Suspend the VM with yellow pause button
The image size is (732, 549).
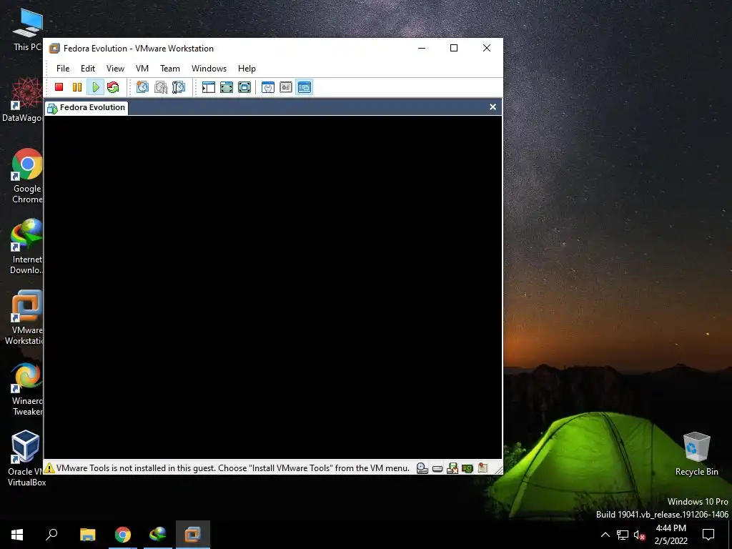pyautogui.click(x=77, y=87)
